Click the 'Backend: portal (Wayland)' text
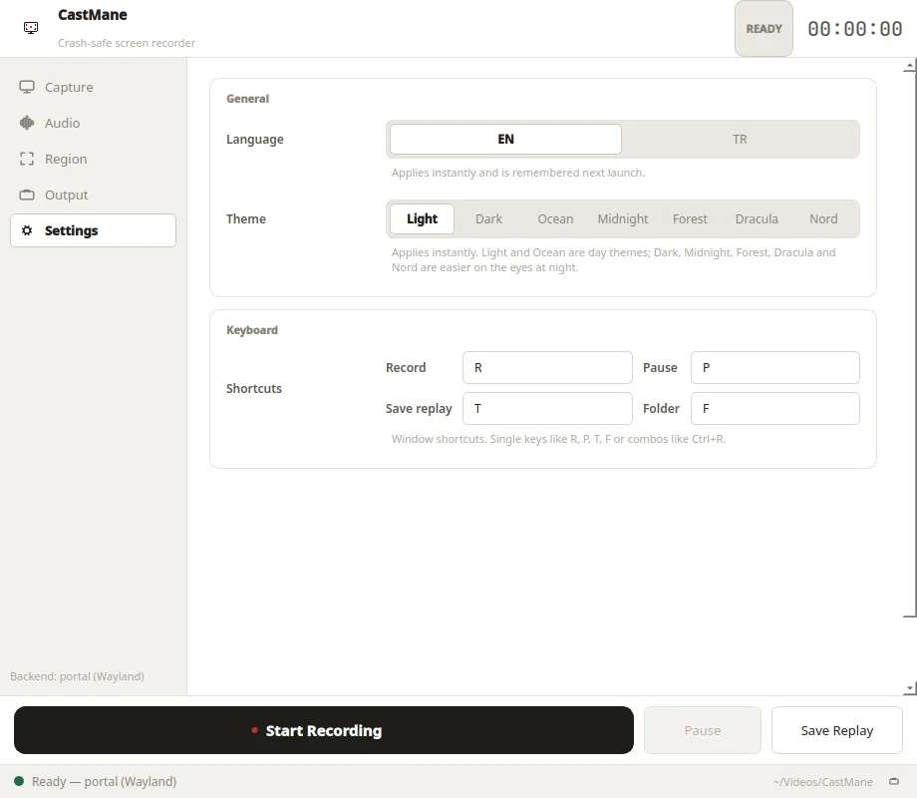 click(77, 676)
